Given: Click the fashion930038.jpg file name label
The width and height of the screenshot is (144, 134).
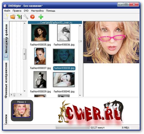Looking at the screenshot, I should click(x=64, y=68).
